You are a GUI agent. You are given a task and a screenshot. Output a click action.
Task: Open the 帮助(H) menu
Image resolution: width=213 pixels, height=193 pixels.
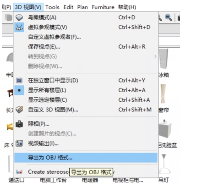tap(127, 7)
